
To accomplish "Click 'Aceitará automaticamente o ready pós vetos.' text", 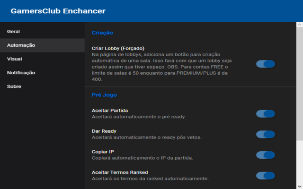I will pos(146,137).
